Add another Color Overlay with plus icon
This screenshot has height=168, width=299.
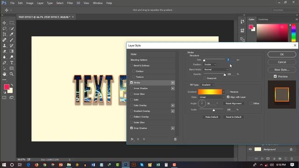tap(172, 105)
